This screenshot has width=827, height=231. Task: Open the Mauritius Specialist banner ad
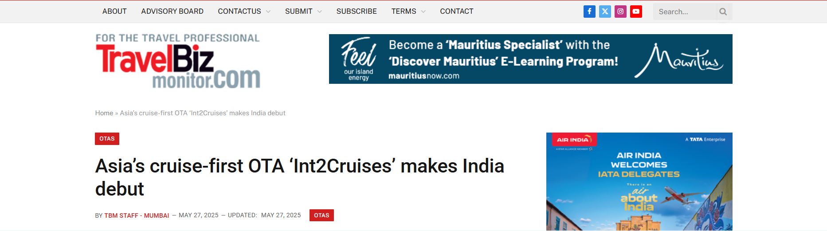coord(530,59)
